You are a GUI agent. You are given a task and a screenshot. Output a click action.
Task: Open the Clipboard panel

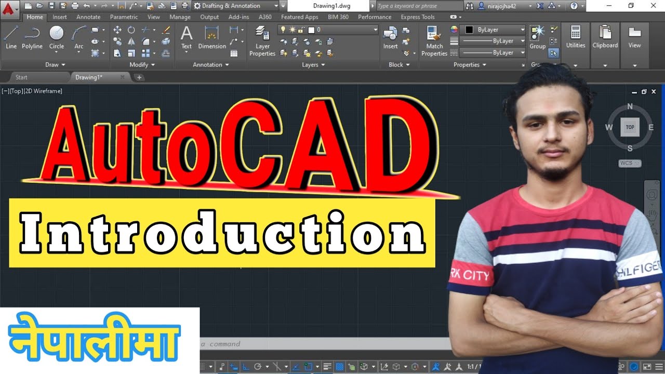(x=605, y=46)
